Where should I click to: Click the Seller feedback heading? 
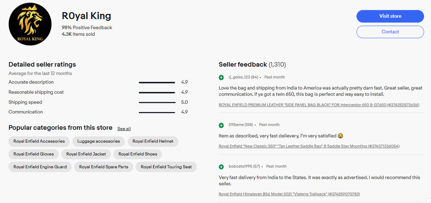(x=243, y=65)
